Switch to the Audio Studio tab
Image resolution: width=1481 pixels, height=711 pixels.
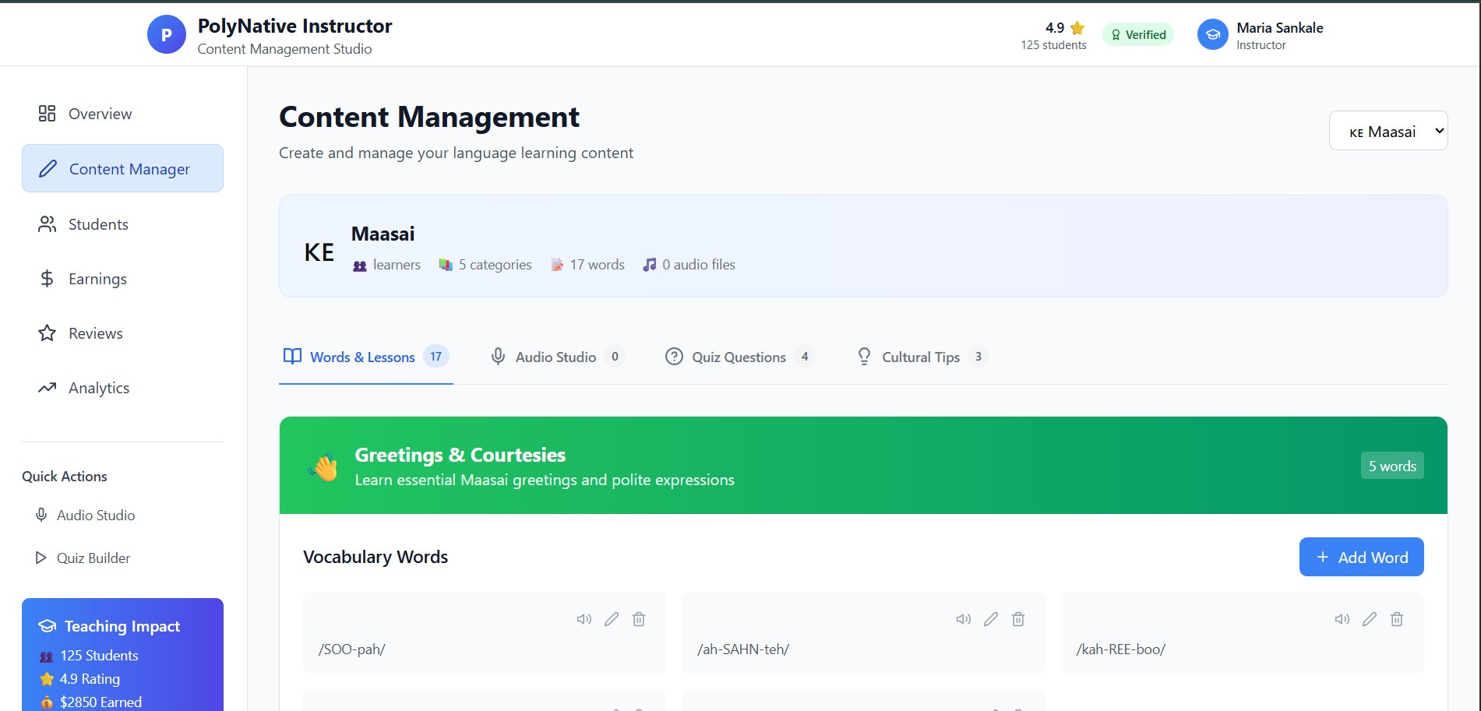[x=557, y=357]
